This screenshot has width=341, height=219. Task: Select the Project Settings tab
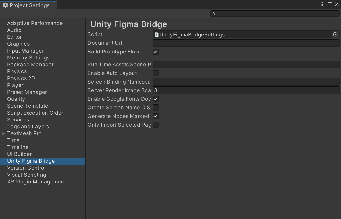click(28, 5)
